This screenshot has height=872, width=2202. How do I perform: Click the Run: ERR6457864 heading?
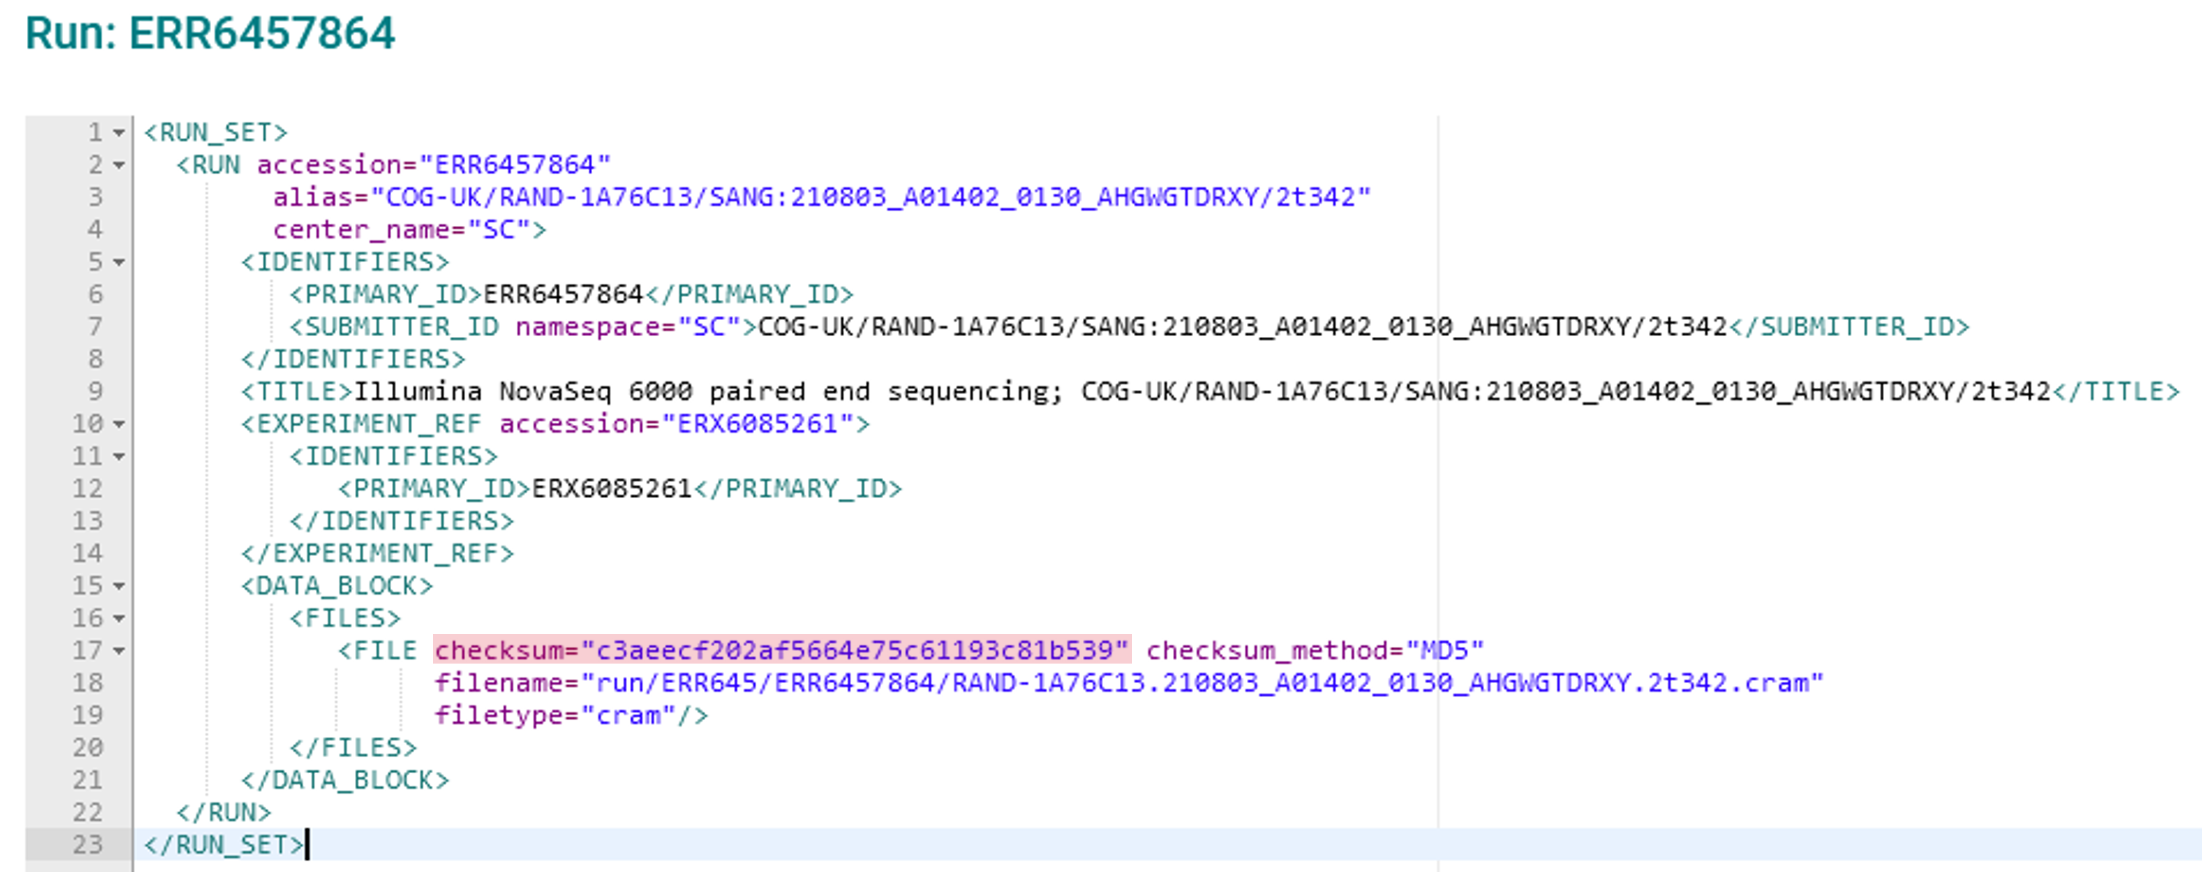(x=210, y=34)
